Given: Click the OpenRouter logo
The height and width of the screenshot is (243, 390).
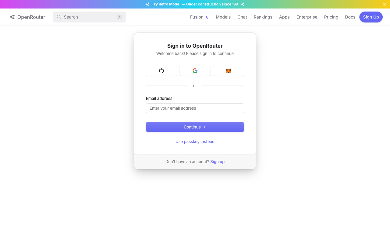Looking at the screenshot, I should 27,17.
